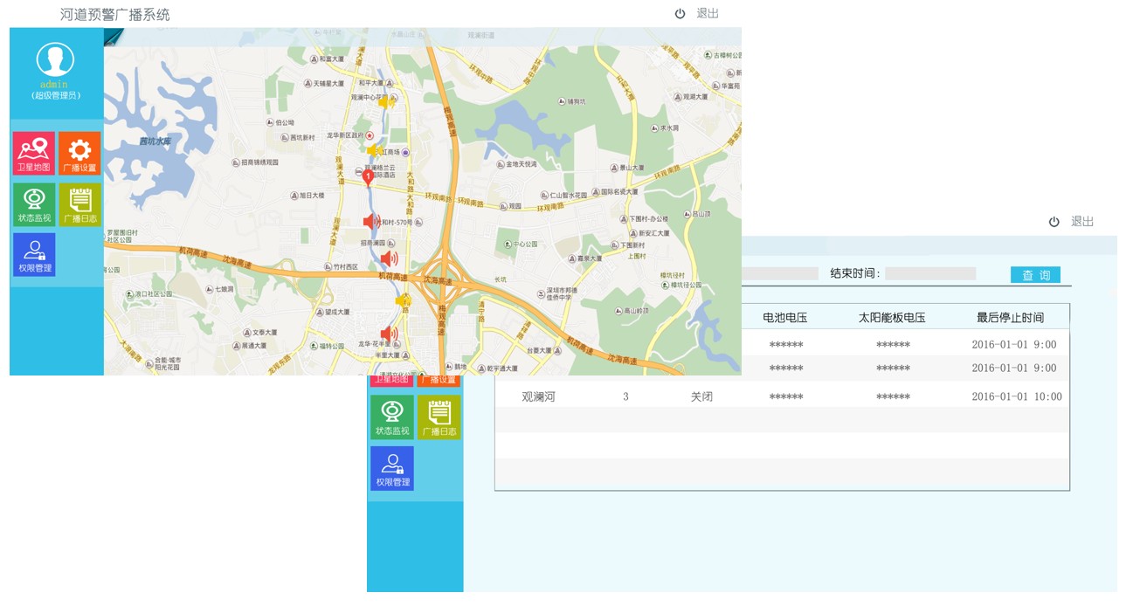This screenshot has height=613, width=1133.
Task: Click the power icon in the back log window
Action: (1054, 222)
